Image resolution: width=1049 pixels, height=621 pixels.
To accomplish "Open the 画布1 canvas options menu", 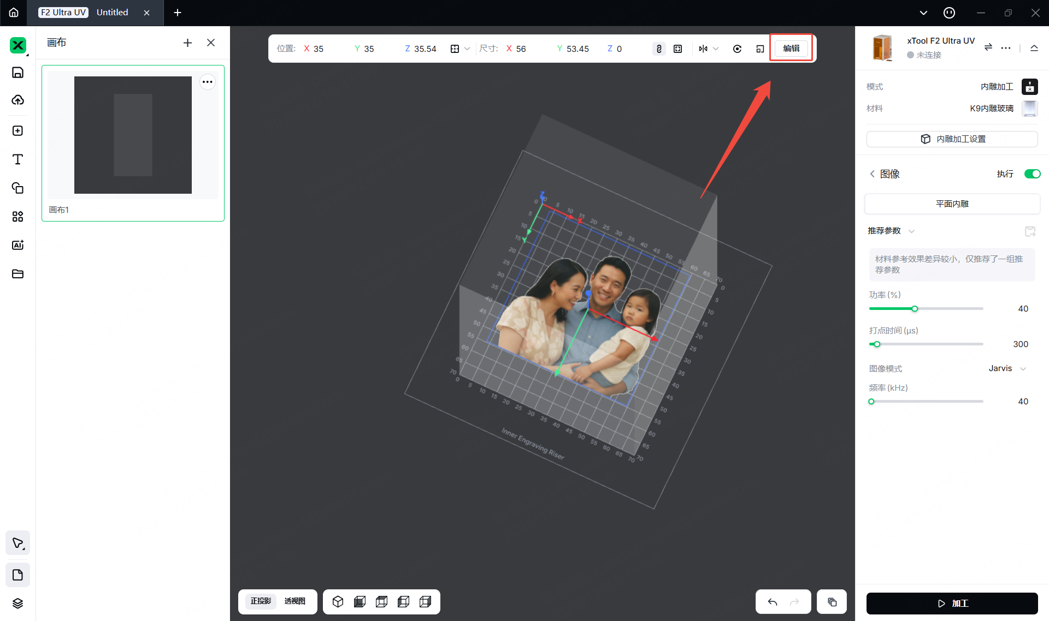I will pyautogui.click(x=207, y=82).
